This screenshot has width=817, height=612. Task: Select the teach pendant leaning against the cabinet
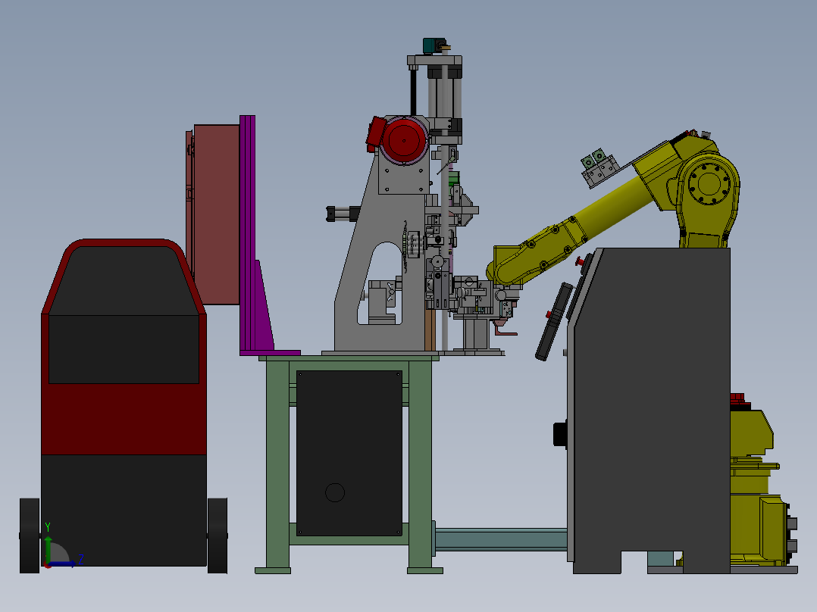pyautogui.click(x=555, y=321)
